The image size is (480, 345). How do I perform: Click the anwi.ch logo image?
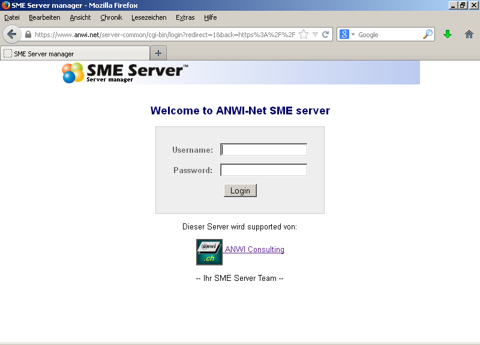209,252
